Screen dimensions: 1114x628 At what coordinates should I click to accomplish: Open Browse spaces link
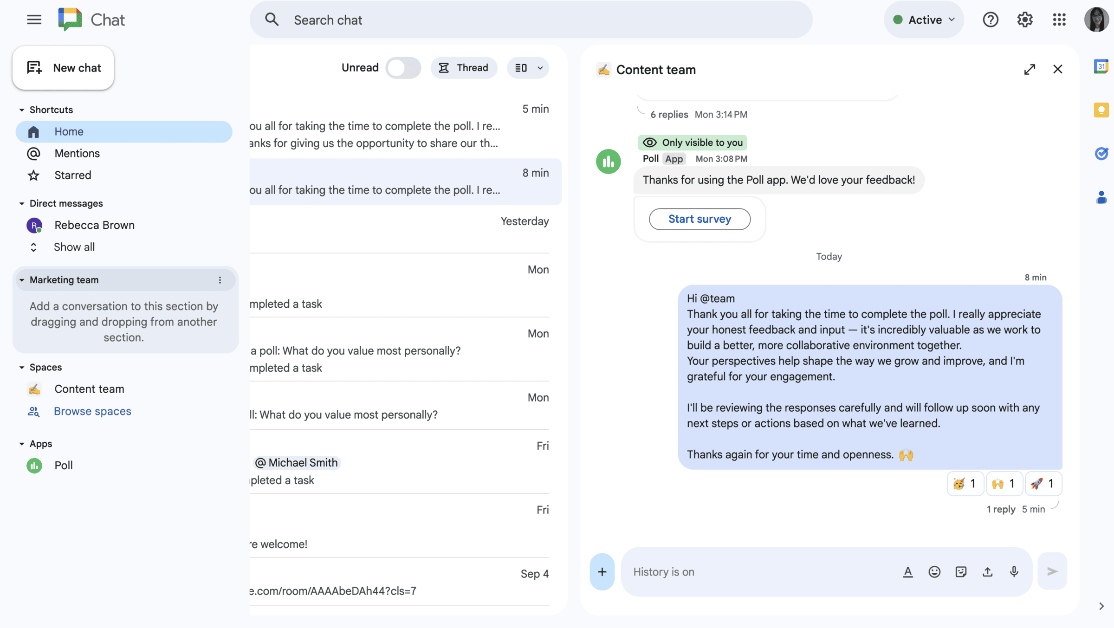tap(92, 411)
